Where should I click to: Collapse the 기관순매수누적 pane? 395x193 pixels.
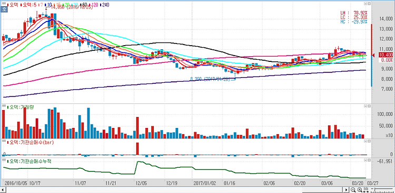366,160
